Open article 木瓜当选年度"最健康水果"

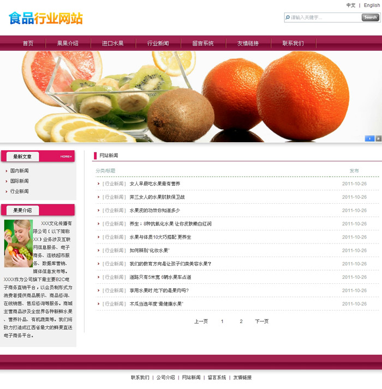coord(156,304)
